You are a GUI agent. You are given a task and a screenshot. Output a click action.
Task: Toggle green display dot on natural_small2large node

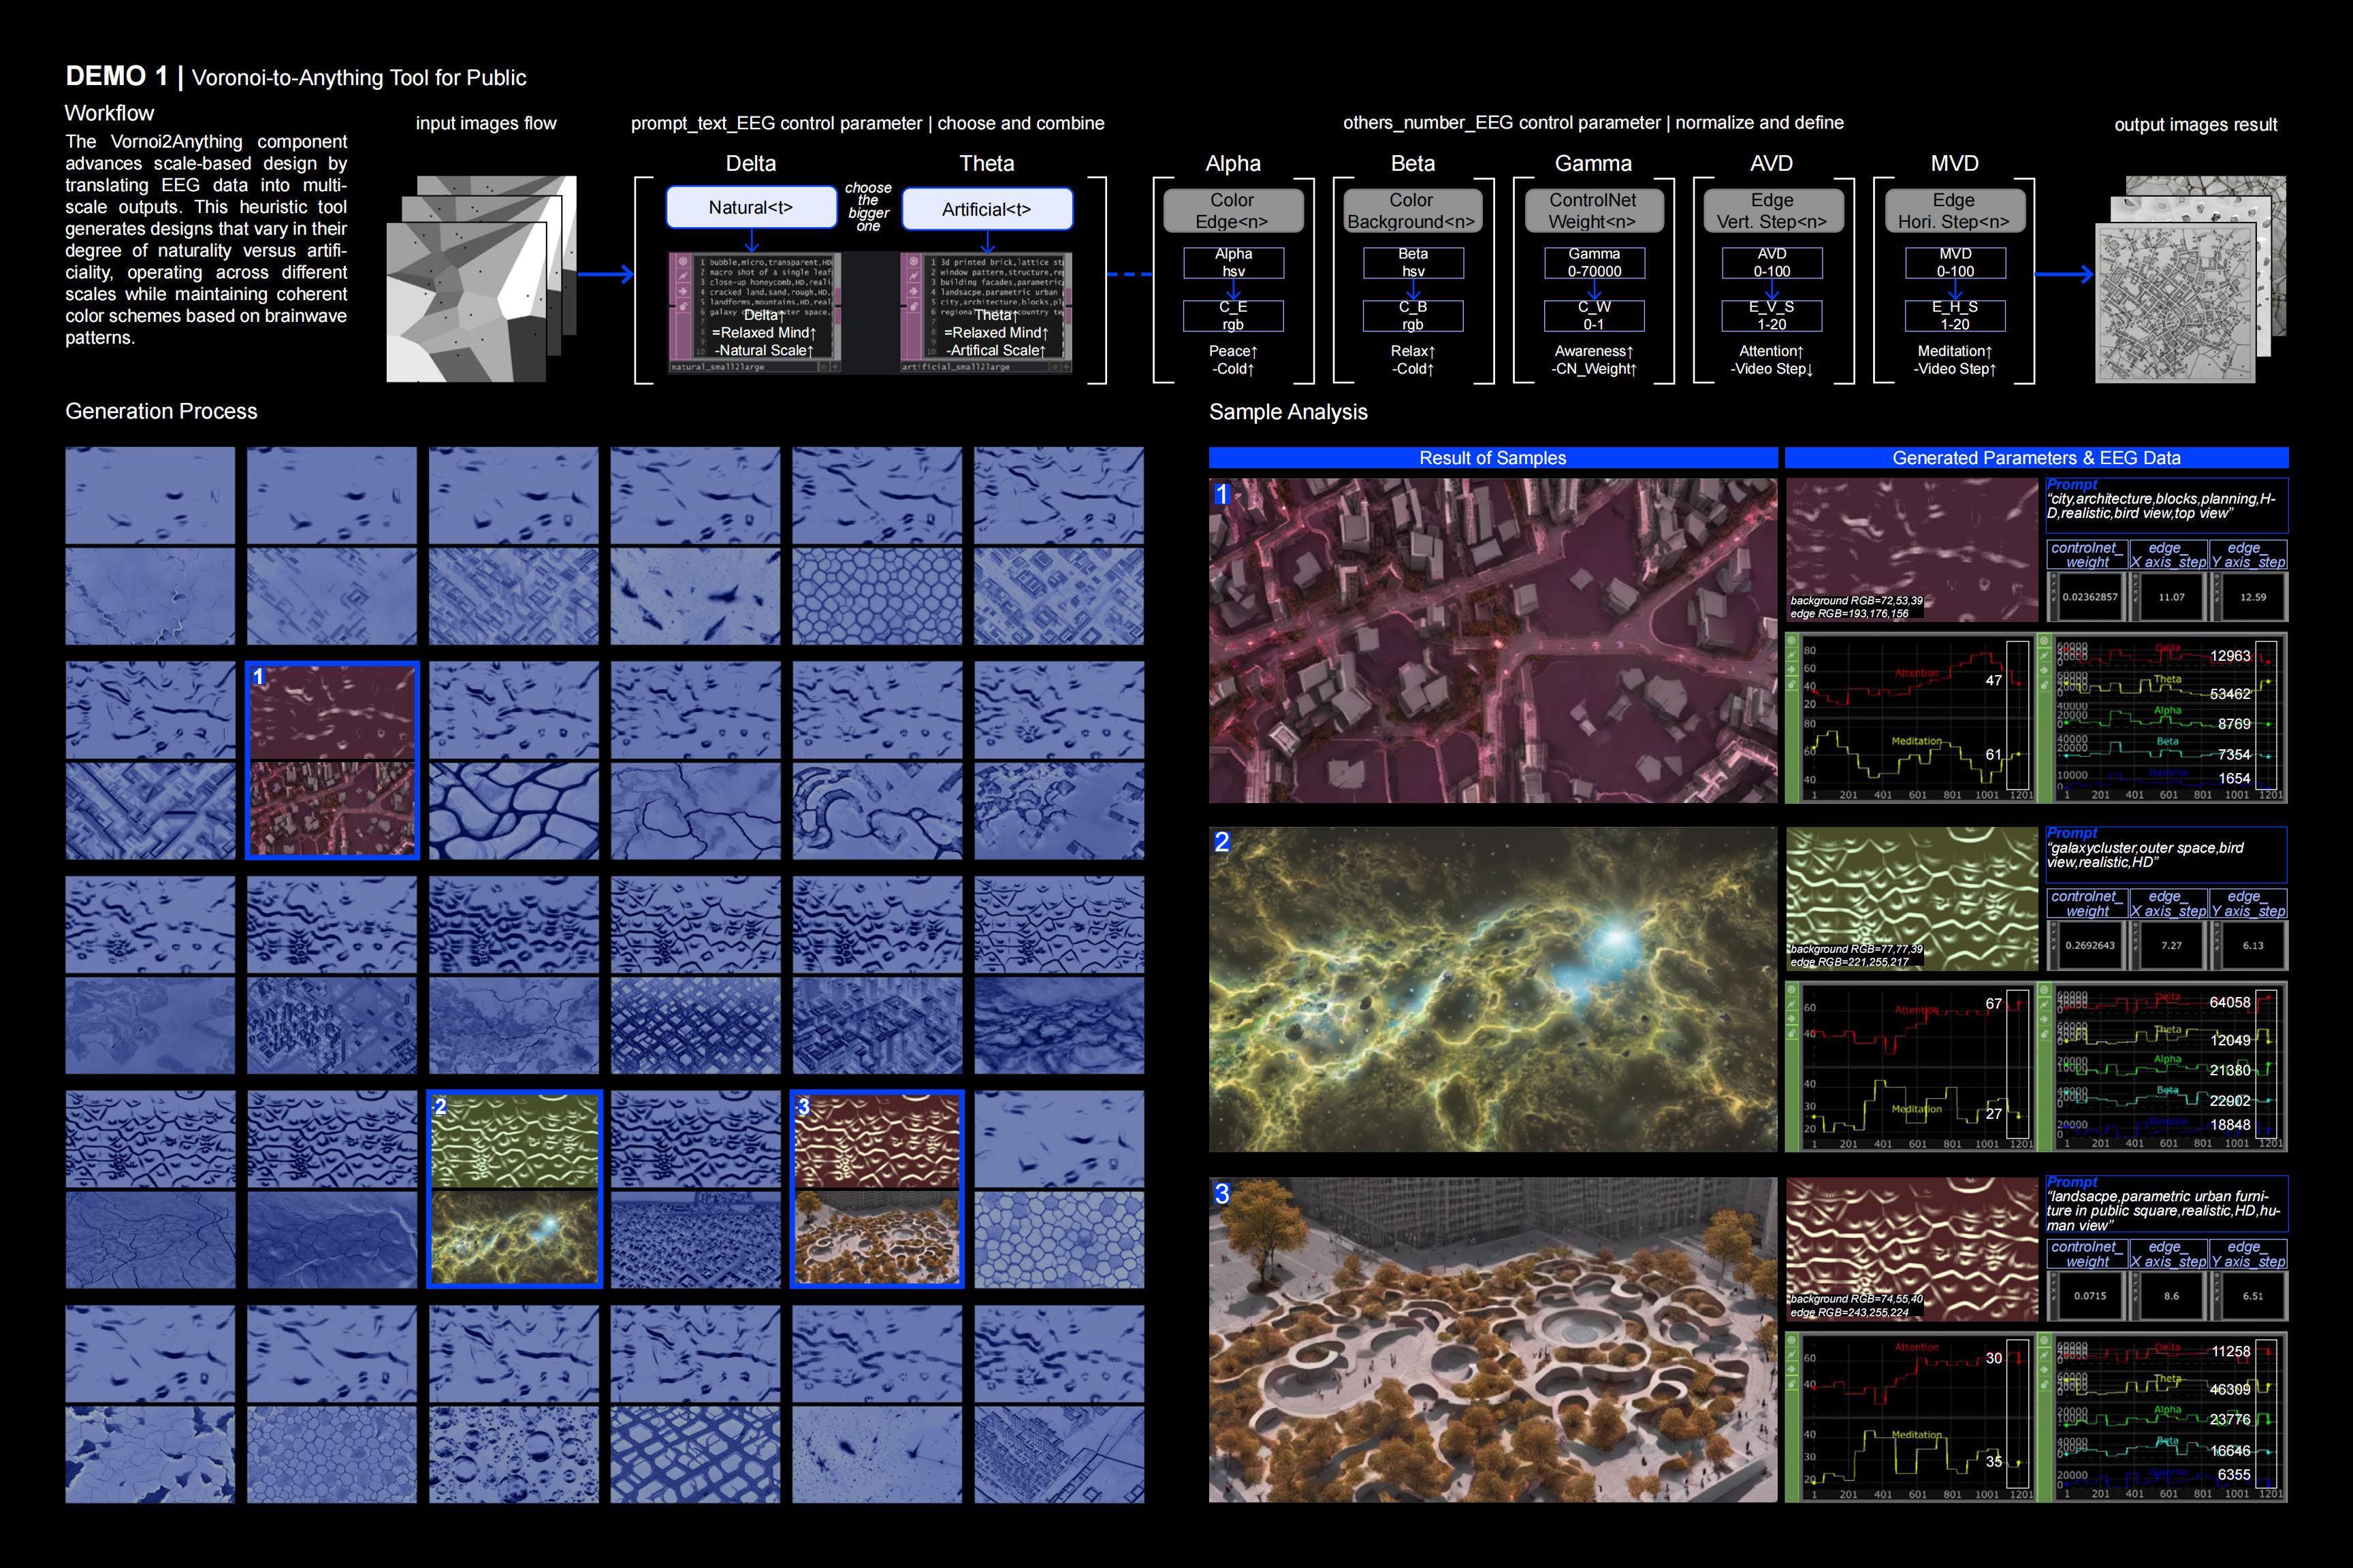pyautogui.click(x=825, y=367)
